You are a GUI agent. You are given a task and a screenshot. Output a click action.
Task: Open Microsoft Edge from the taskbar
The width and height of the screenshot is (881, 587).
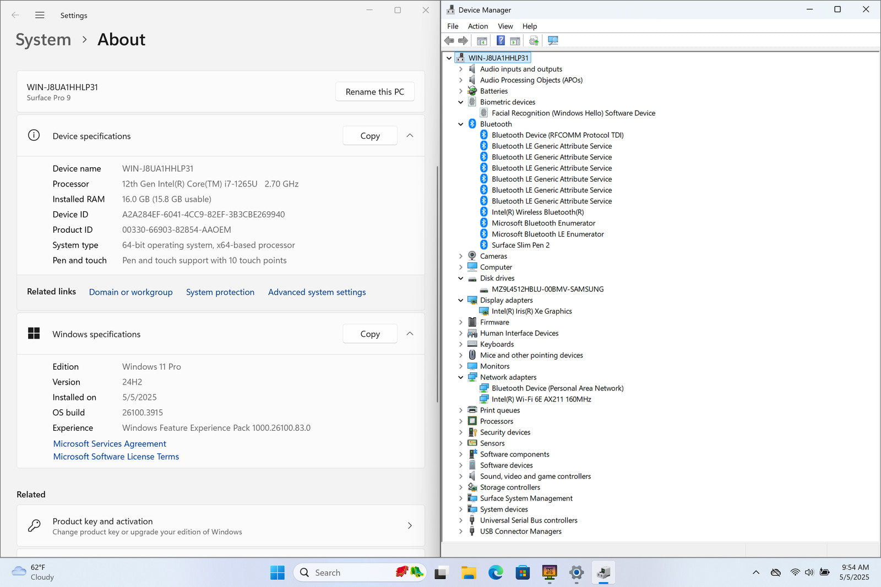496,573
